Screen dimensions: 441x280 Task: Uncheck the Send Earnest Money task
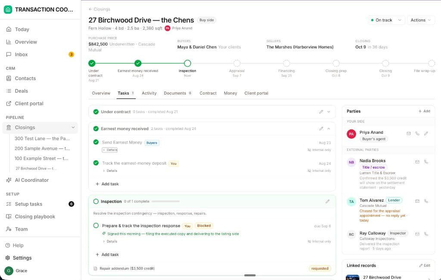(x=96, y=142)
